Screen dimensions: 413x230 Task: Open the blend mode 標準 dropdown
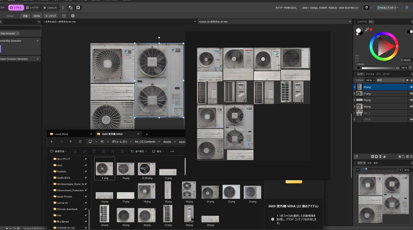[x=391, y=80]
